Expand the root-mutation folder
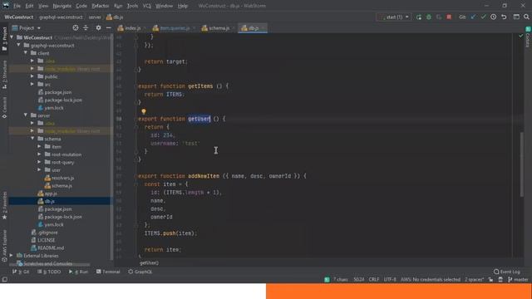 tap(39, 154)
